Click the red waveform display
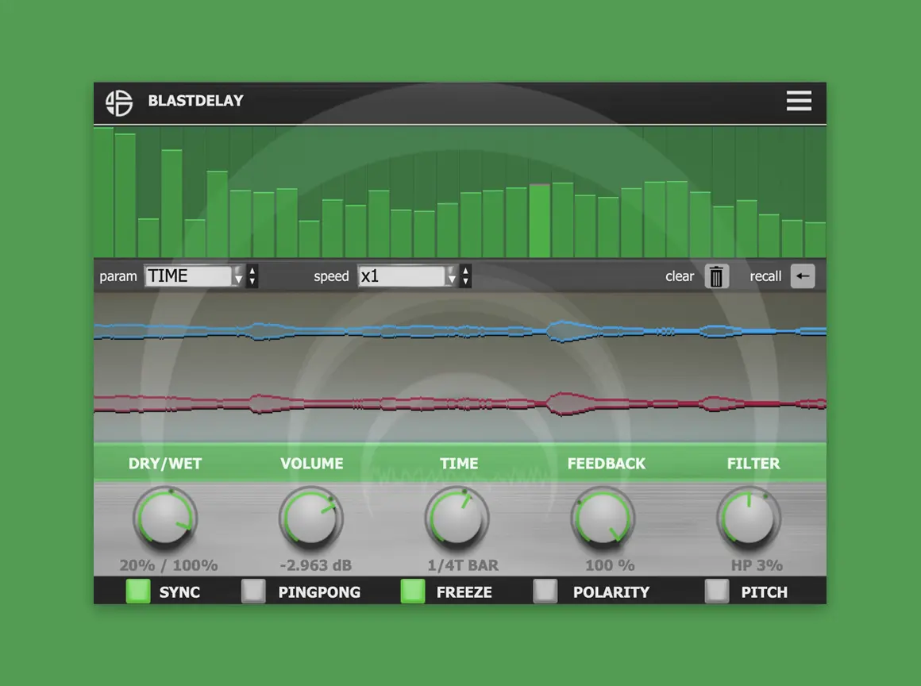The image size is (921, 686). click(460, 403)
